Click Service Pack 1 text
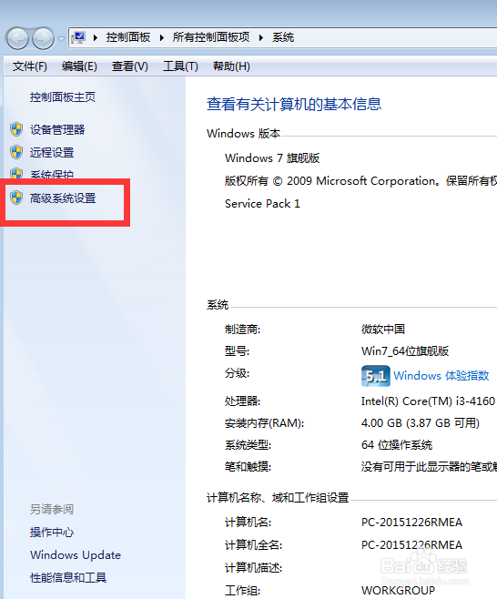The height and width of the screenshot is (599, 497). click(x=262, y=204)
